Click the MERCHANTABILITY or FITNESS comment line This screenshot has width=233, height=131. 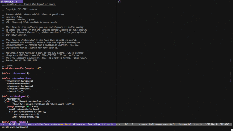pyautogui.click(x=40, y=45)
